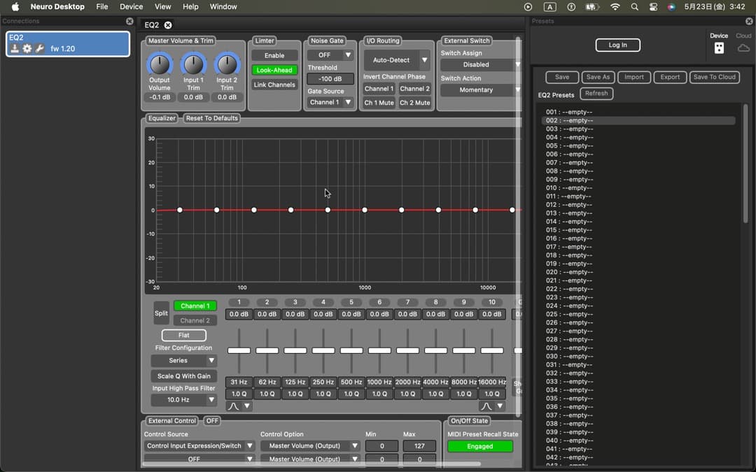
Task: Open the EQ2 device settings gear icon
Action: (x=27, y=48)
